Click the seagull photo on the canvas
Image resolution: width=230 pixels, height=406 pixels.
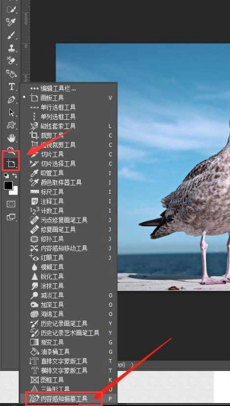click(143, 167)
